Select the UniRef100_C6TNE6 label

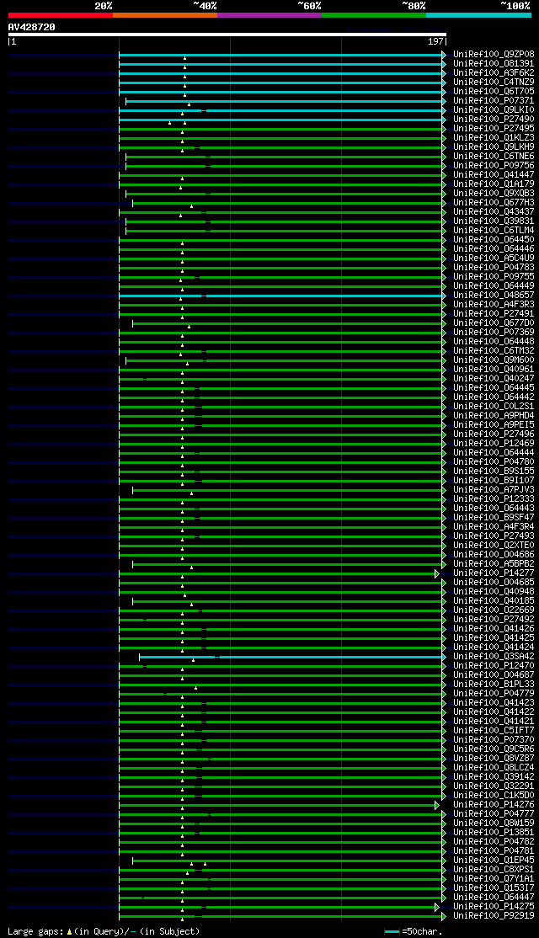coord(494,156)
